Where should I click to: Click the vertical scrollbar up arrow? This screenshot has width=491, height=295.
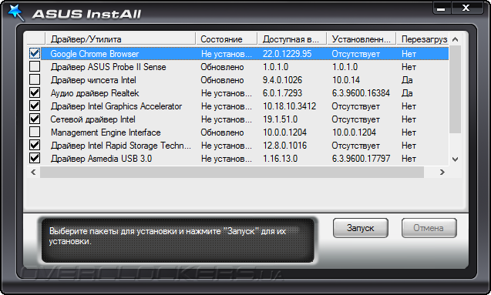456,39
